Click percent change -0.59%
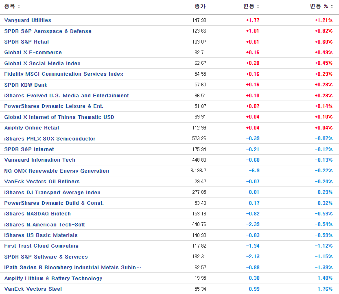 (324, 235)
